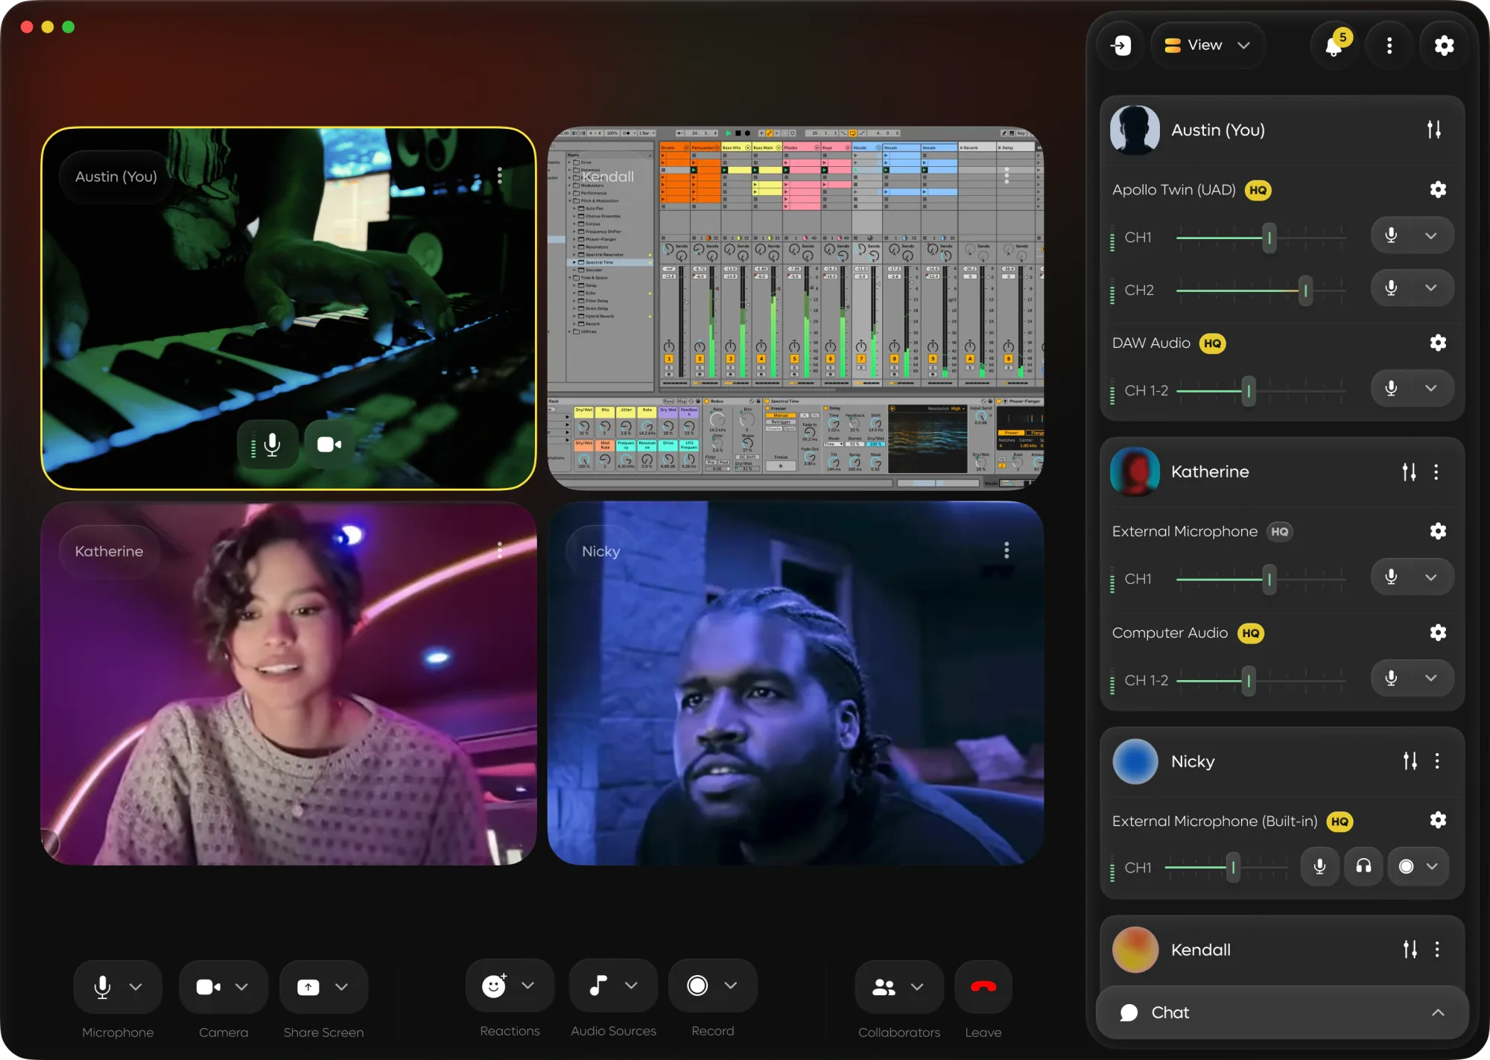This screenshot has width=1490, height=1060.
Task: Click the headphones monitor icon on Nicky's CH1
Action: [x=1363, y=866]
